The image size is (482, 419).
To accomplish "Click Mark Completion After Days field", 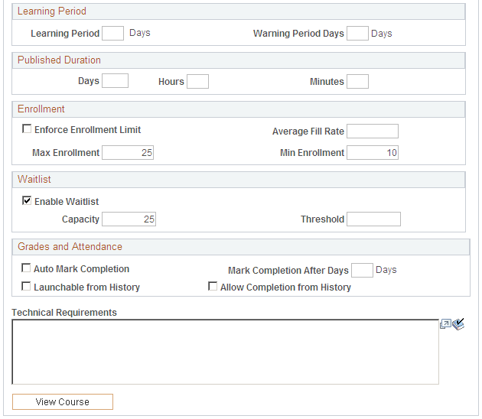I will 362,271.
